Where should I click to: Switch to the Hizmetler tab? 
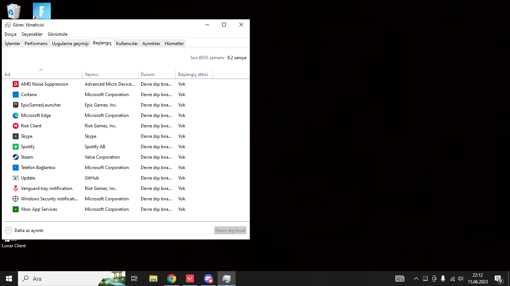tap(174, 44)
